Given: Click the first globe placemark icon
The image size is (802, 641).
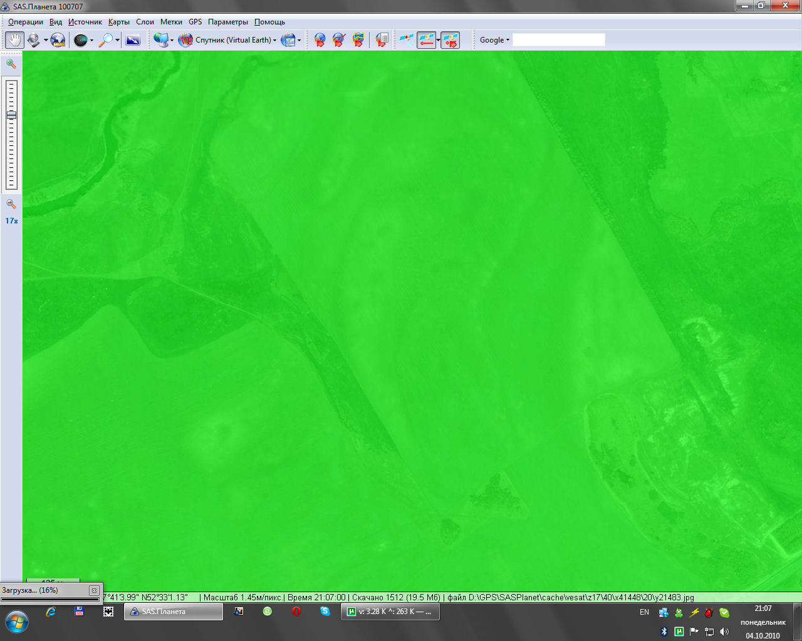Looking at the screenshot, I should 320,40.
